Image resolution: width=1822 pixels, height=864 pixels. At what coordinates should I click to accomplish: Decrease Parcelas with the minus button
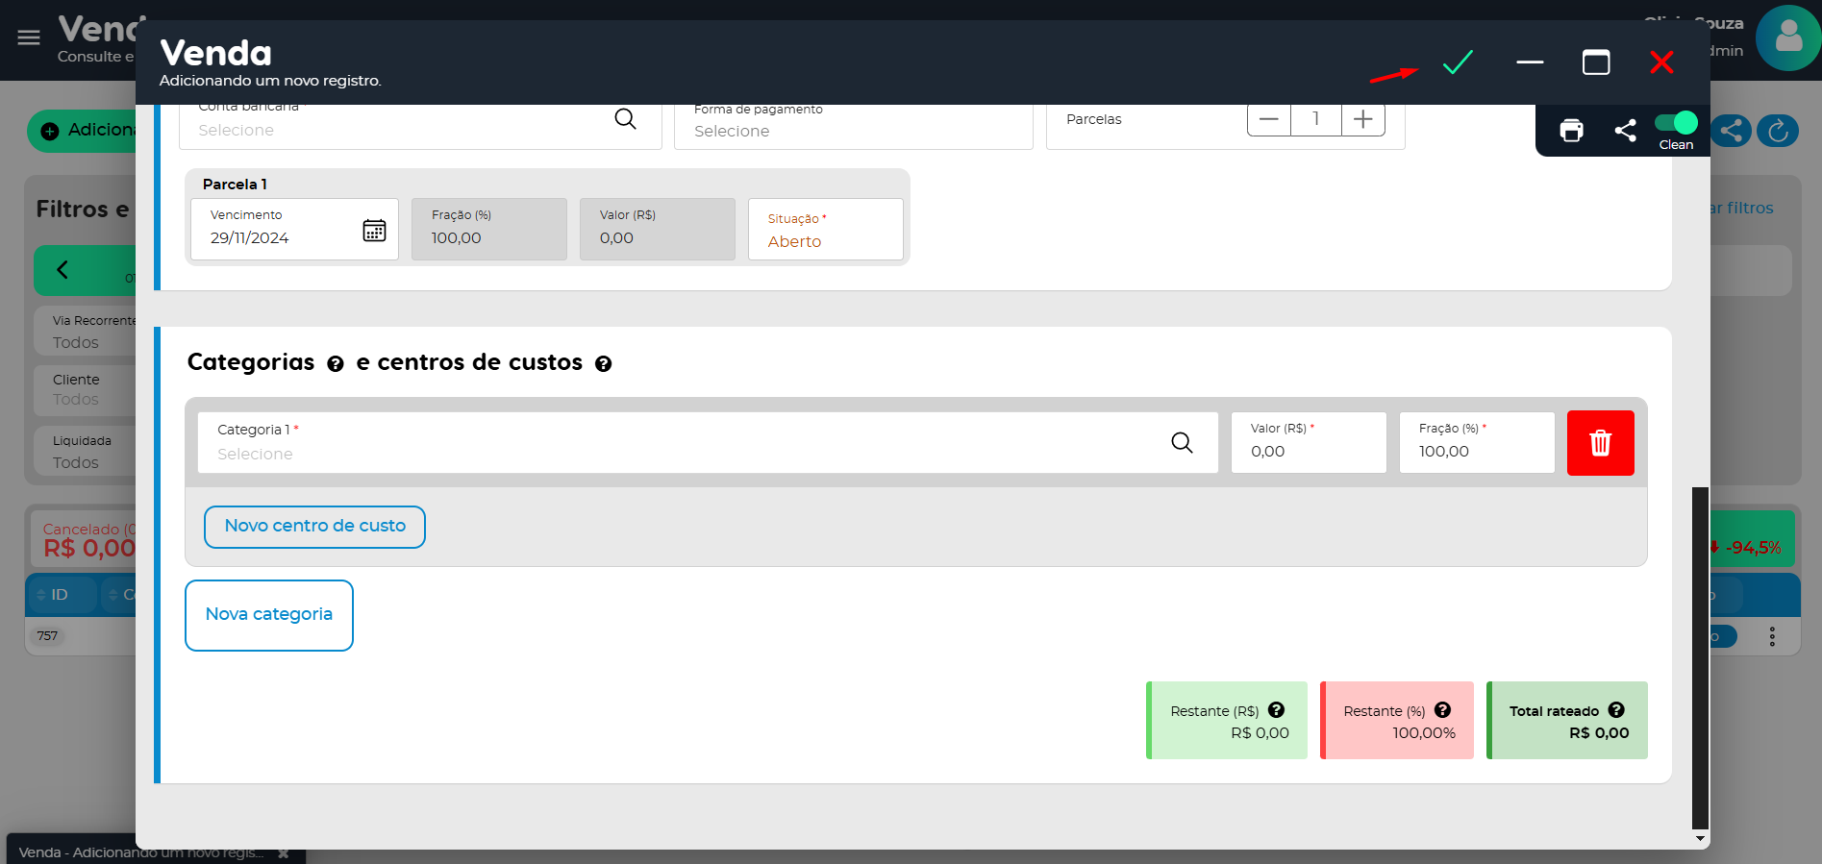click(x=1268, y=119)
